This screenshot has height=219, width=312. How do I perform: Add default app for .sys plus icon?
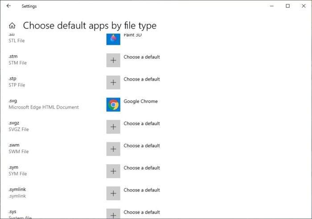(x=113, y=214)
